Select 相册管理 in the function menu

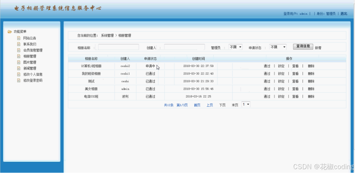[x=30, y=56]
